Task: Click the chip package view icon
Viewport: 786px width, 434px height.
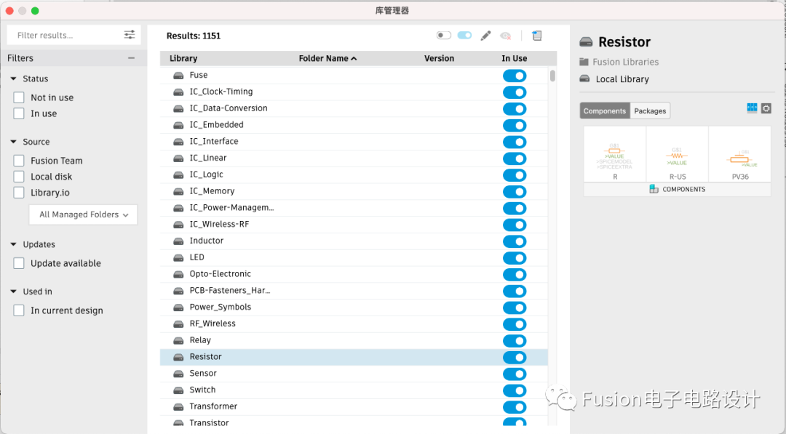Action: coord(766,108)
